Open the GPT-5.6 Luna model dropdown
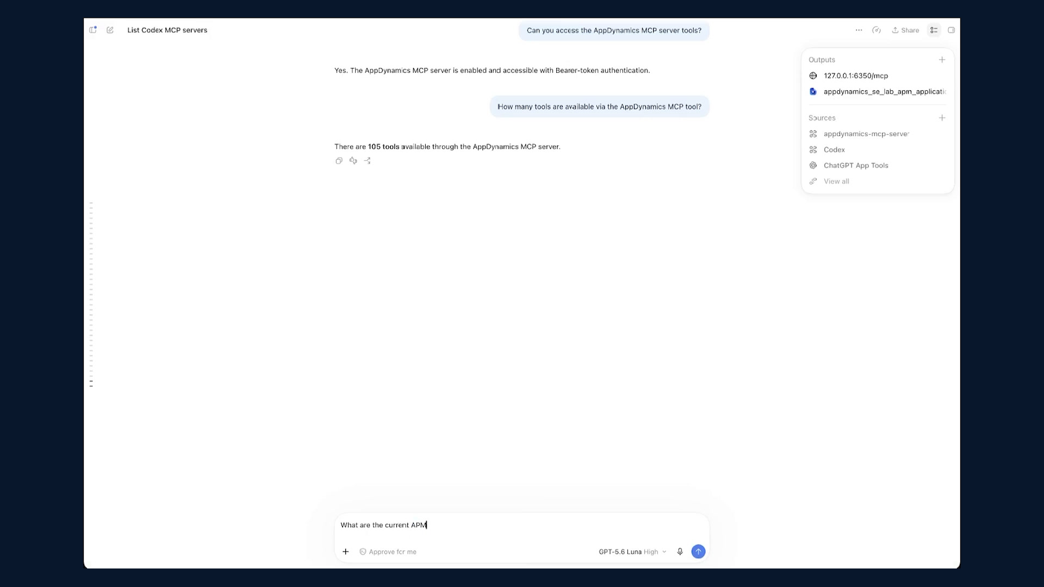The height and width of the screenshot is (587, 1044). click(x=632, y=552)
